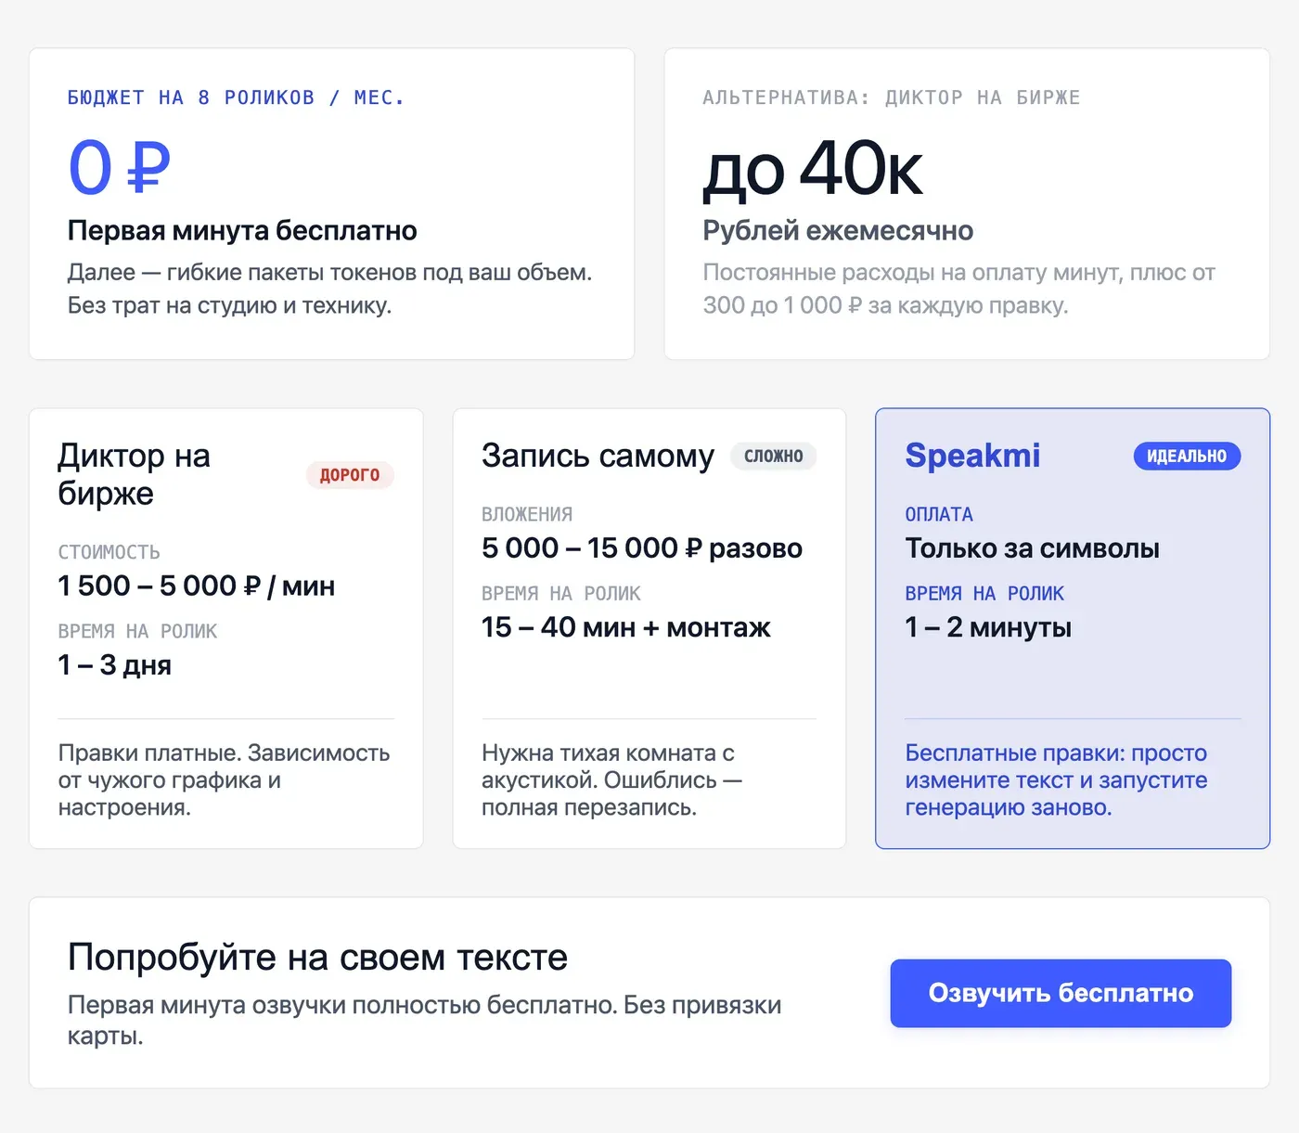Click '15 – 40 мин + монтаж' value
This screenshot has width=1299, height=1133.
click(626, 627)
